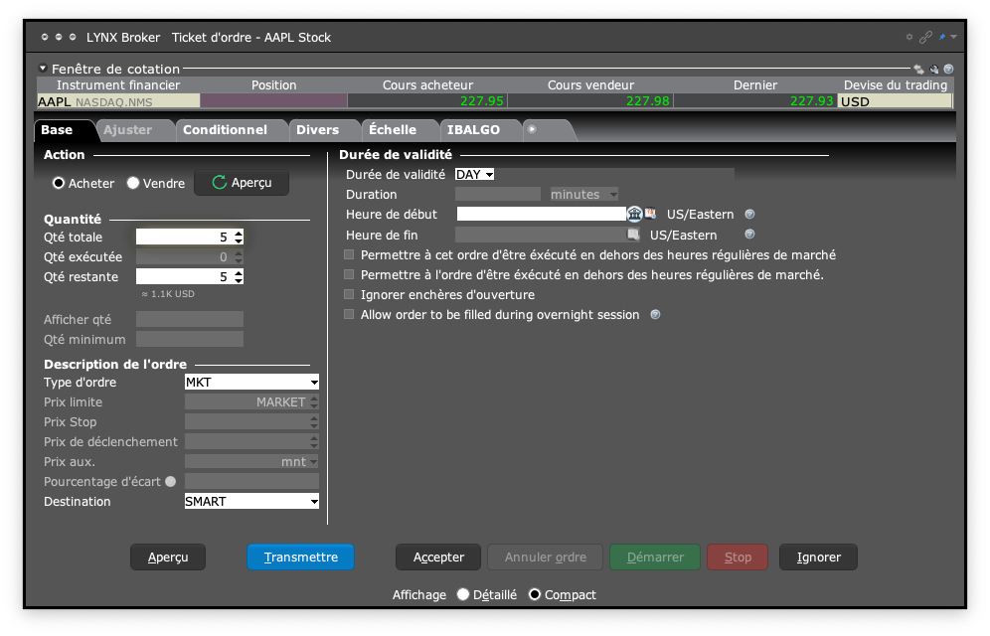The width and height of the screenshot is (990, 636).
Task: Open the Heure de début calendar icon
Action: click(650, 214)
